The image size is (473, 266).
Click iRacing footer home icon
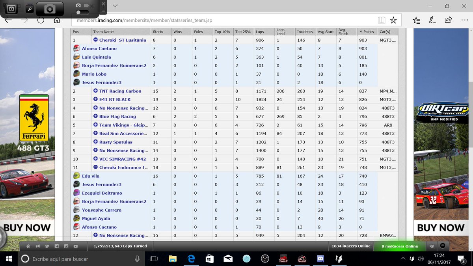pos(28,246)
